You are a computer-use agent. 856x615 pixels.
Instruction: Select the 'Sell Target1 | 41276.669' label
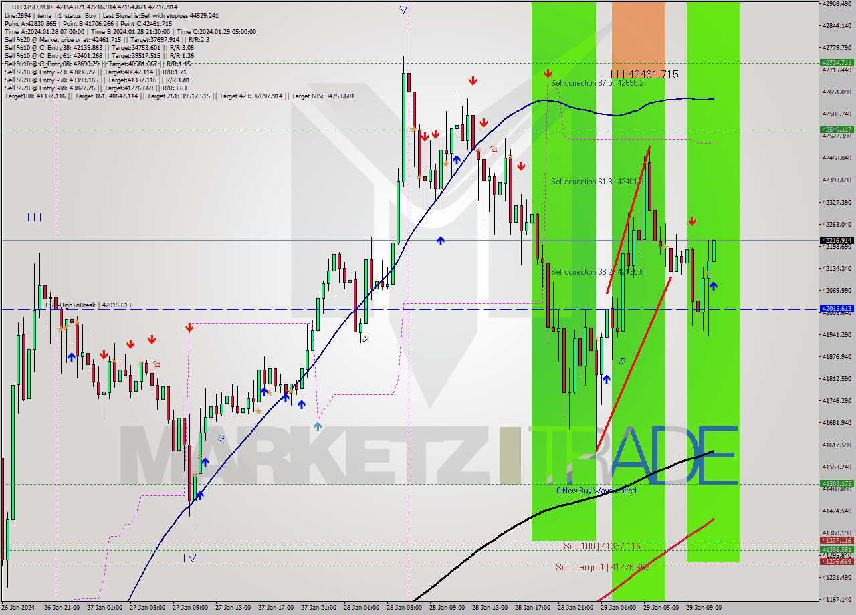[603, 567]
